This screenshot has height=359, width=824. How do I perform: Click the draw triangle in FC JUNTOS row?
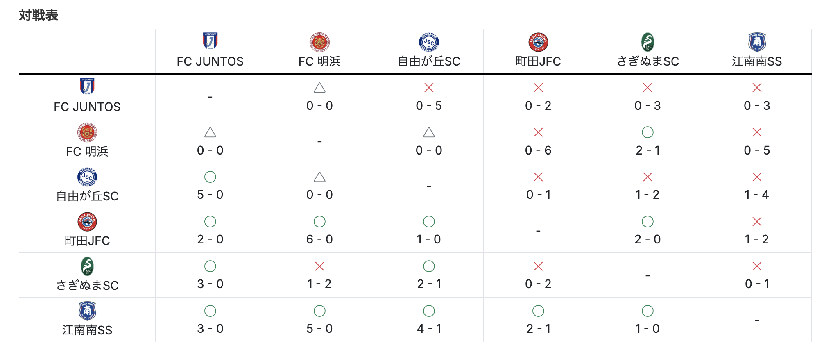click(x=319, y=88)
